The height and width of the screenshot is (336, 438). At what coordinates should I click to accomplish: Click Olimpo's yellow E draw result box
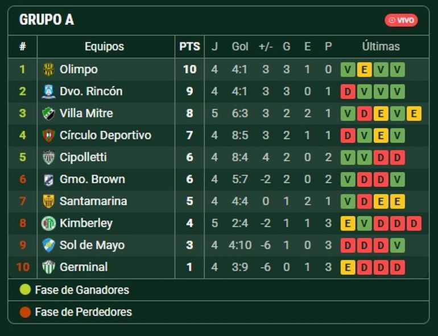[x=364, y=70]
